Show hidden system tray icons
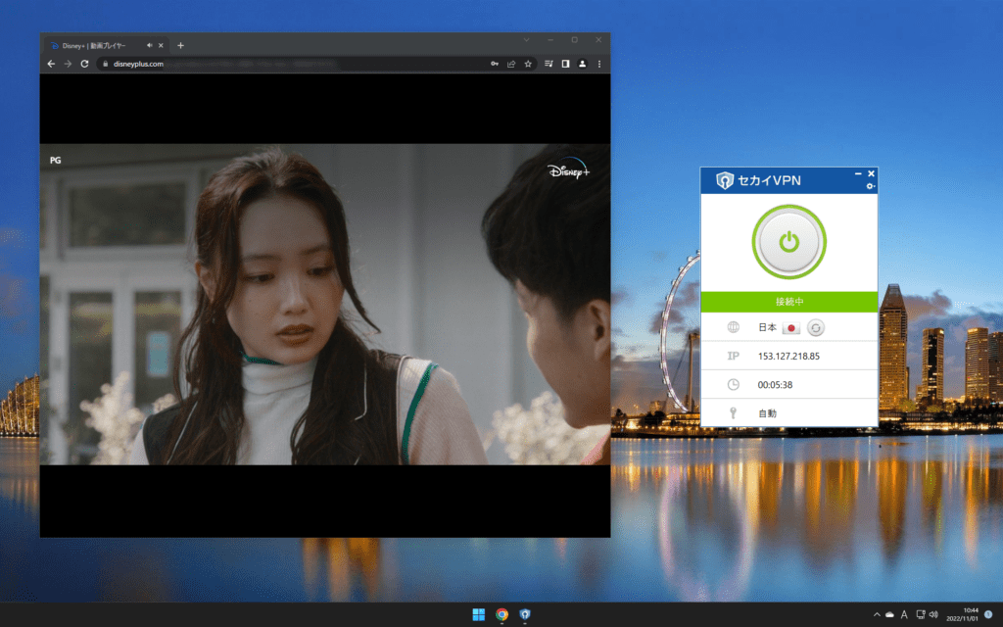Image resolution: width=1003 pixels, height=627 pixels. click(877, 615)
